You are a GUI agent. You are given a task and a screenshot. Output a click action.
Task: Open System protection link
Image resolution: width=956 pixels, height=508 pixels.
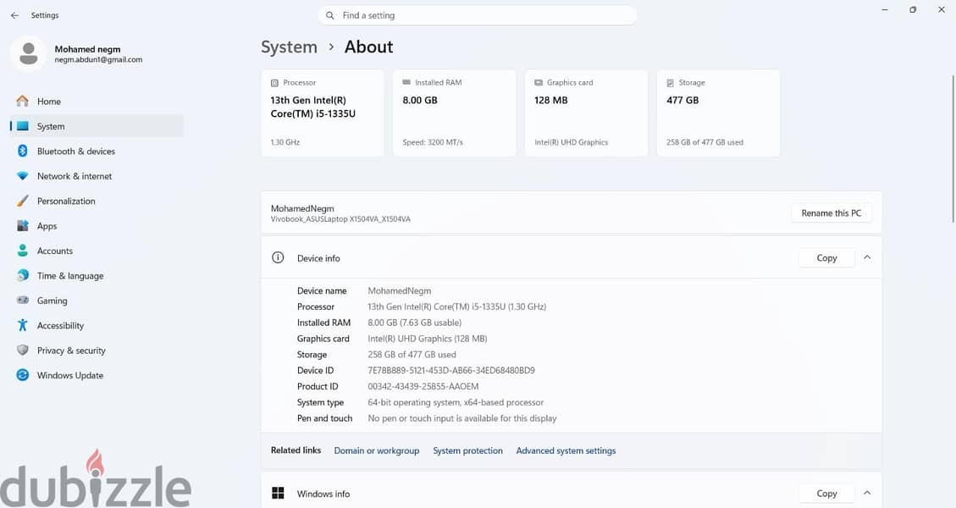point(467,450)
